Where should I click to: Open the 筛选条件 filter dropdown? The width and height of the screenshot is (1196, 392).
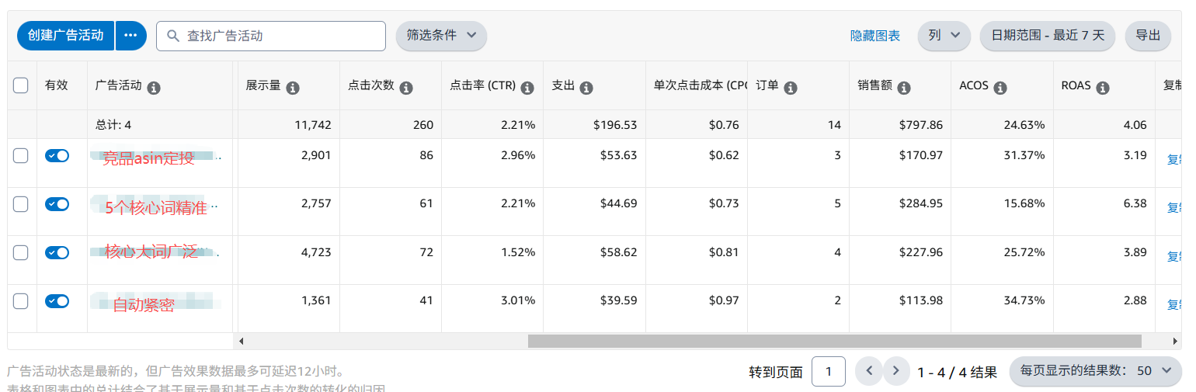coord(441,36)
